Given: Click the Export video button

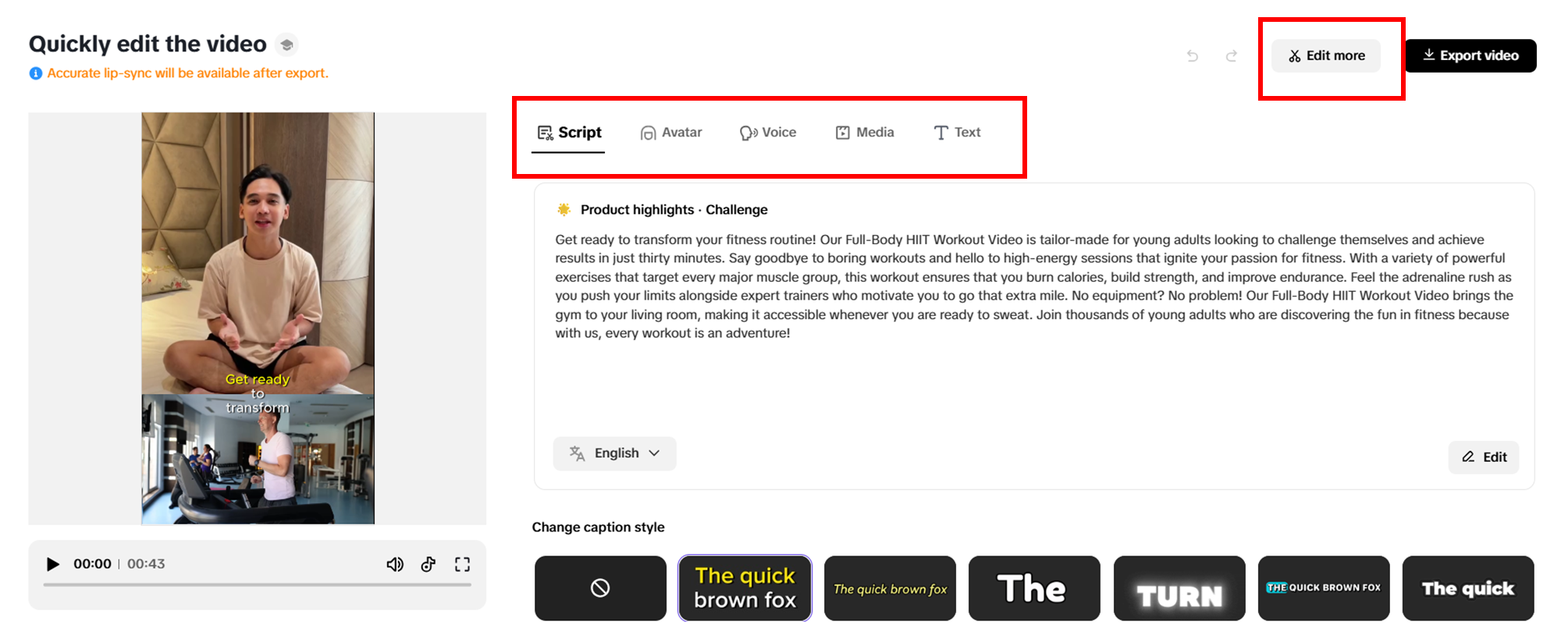Looking at the screenshot, I should (x=1470, y=55).
